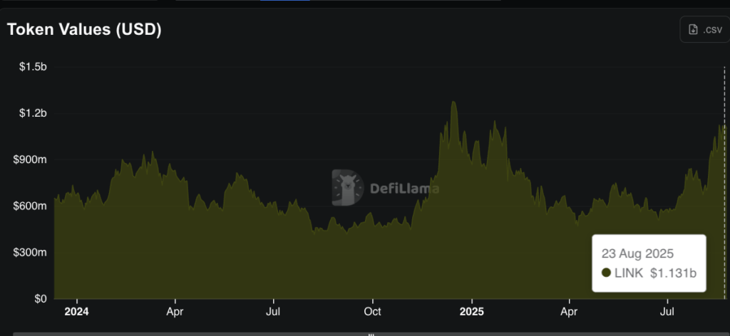This screenshot has height=336, width=730.
Task: Download the chart data as .csv
Action: pos(704,29)
